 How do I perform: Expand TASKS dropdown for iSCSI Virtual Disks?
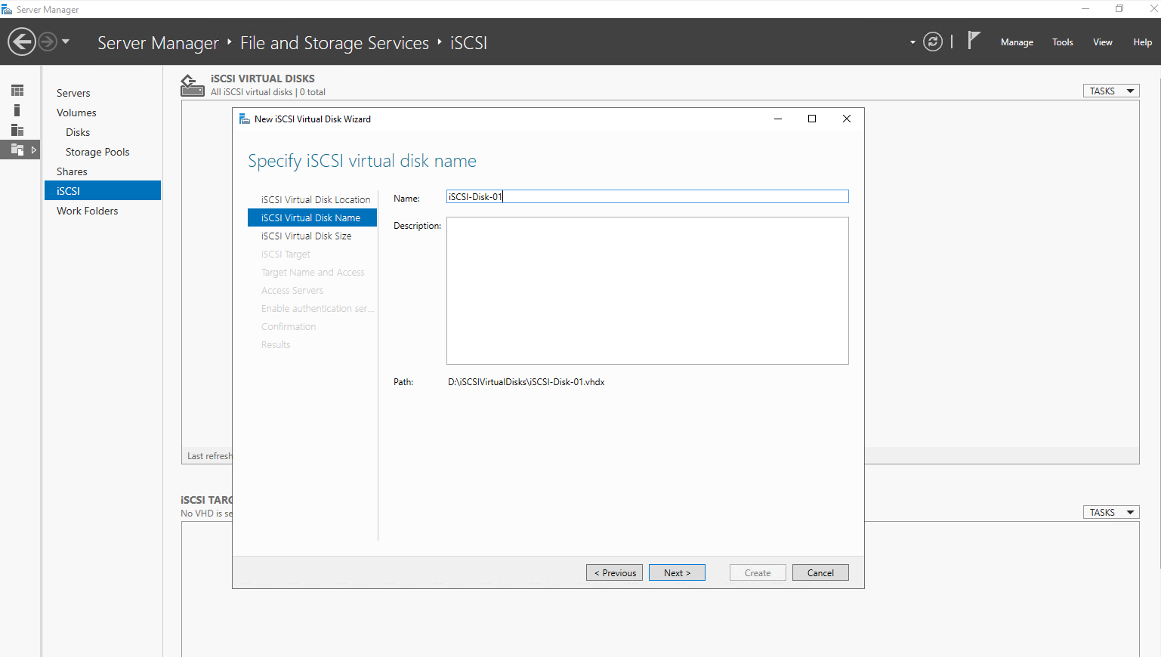[1111, 91]
